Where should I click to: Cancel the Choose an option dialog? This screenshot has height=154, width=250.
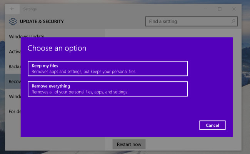point(212,125)
